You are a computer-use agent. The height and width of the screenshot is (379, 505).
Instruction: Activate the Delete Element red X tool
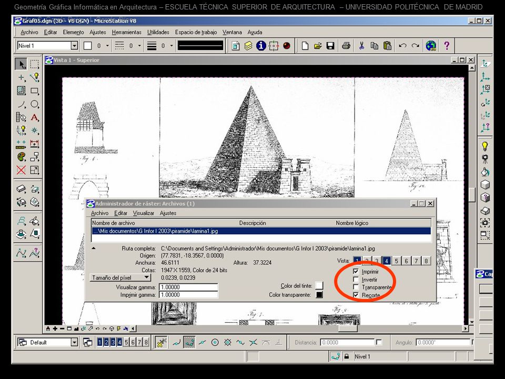[x=21, y=170]
